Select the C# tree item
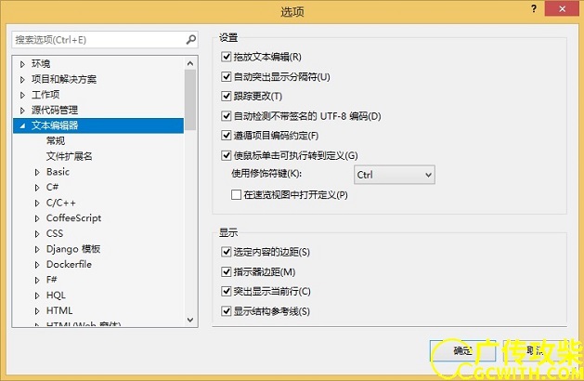 click(x=53, y=187)
